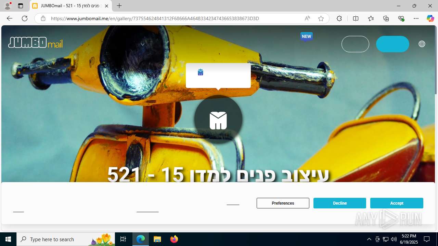Click the solid blue pill button in the header

point(392,44)
